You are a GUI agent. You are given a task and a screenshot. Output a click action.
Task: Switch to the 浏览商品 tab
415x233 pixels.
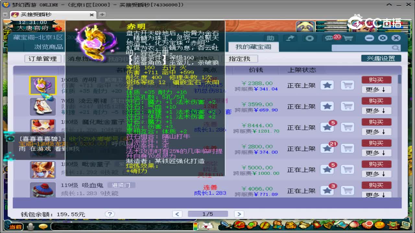pos(49,47)
